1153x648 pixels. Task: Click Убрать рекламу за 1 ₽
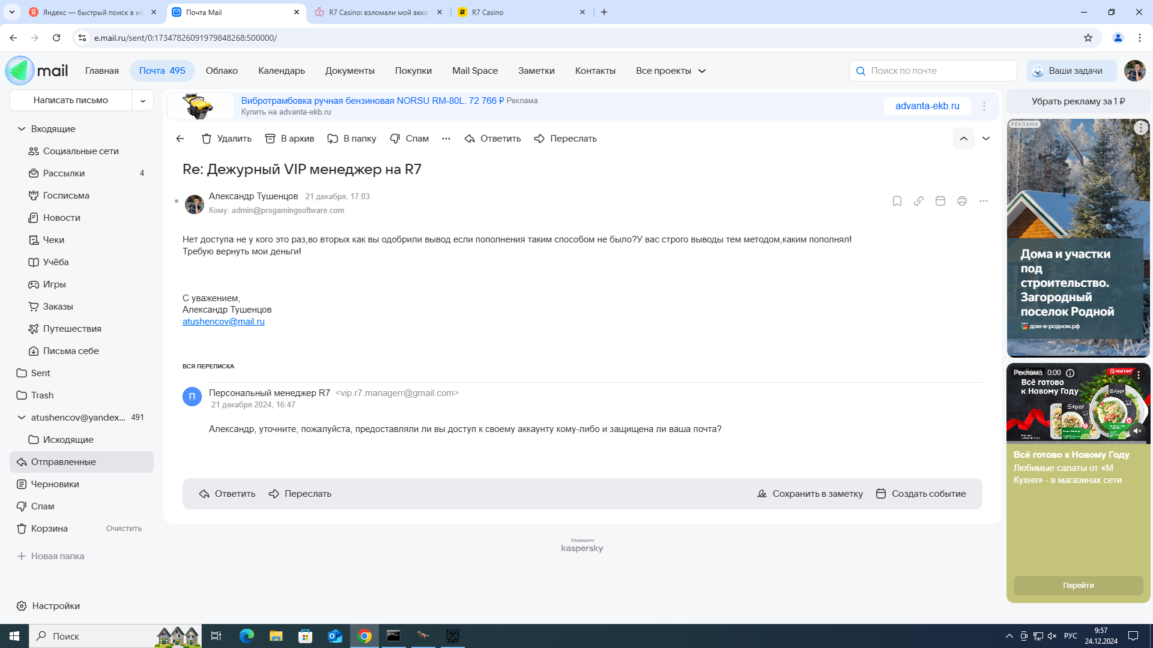1079,101
